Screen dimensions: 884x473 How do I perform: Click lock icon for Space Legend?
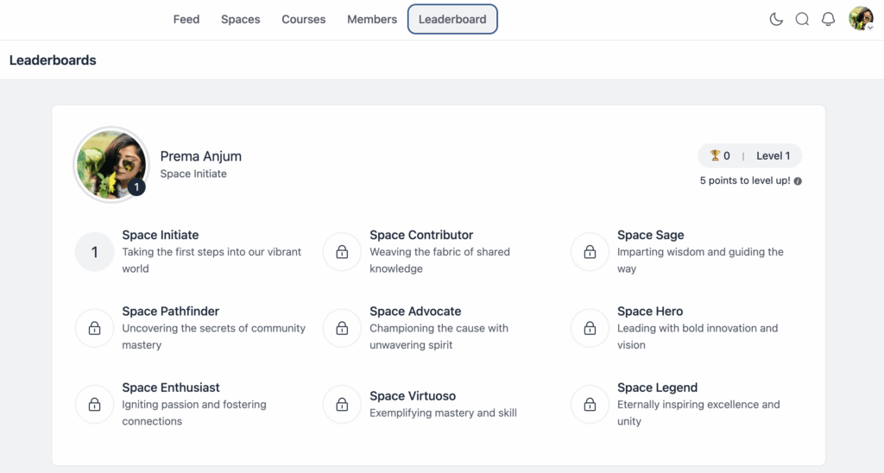point(590,404)
